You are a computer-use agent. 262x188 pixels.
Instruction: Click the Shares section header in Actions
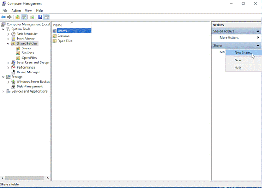pyautogui.click(x=236, y=45)
